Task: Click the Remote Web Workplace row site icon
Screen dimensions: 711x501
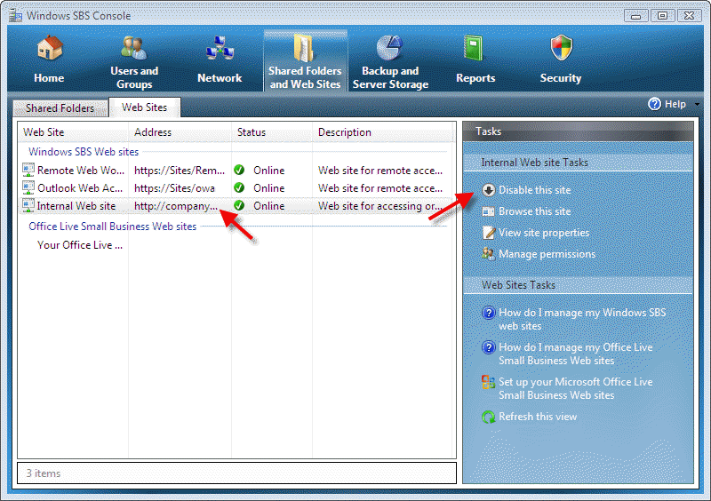Action: [28, 170]
